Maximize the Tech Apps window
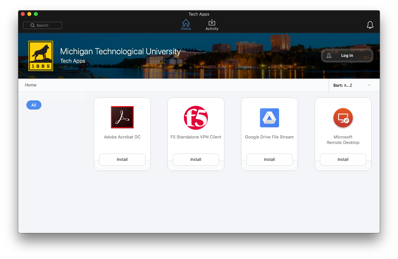The height and width of the screenshot is (259, 398). click(x=36, y=14)
